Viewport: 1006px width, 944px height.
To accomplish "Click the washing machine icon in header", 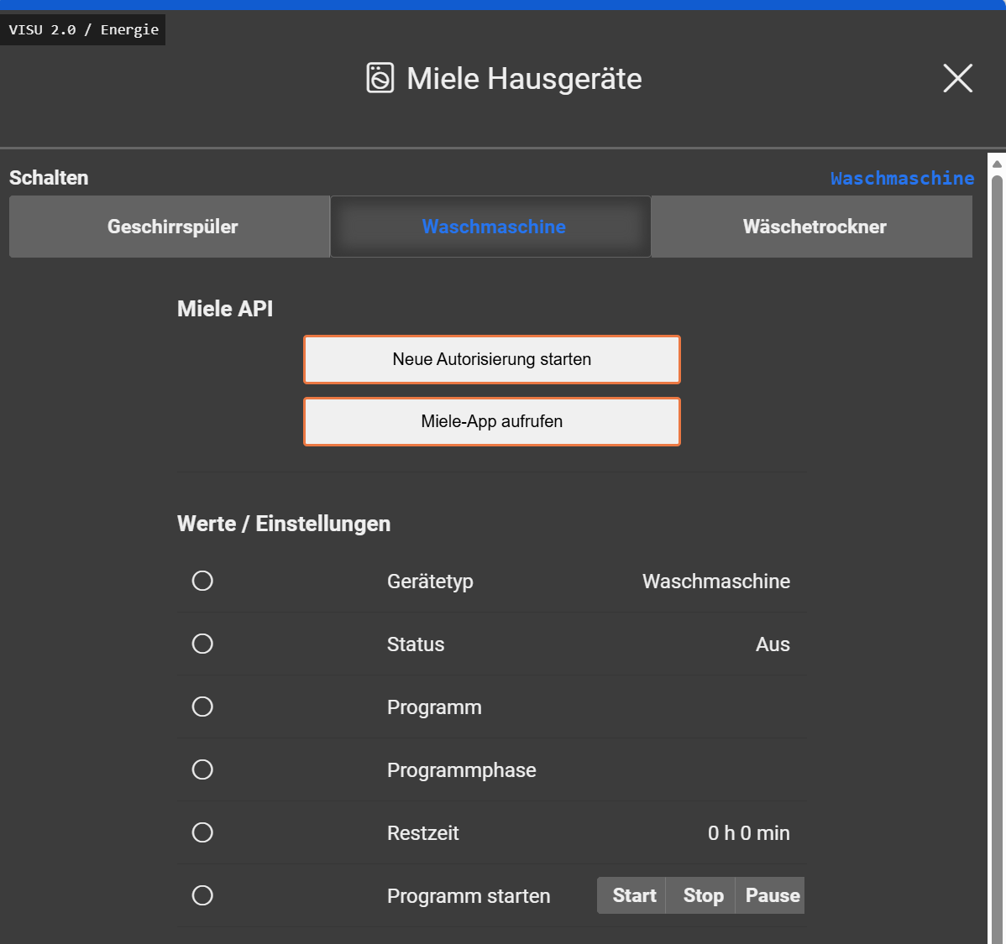I will click(x=380, y=78).
